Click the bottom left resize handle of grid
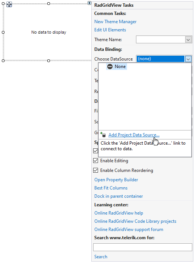The height and width of the screenshot is (265, 196). pos(3,61)
